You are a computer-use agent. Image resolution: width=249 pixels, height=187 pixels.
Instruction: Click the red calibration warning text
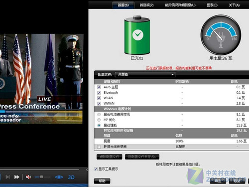point(179,68)
